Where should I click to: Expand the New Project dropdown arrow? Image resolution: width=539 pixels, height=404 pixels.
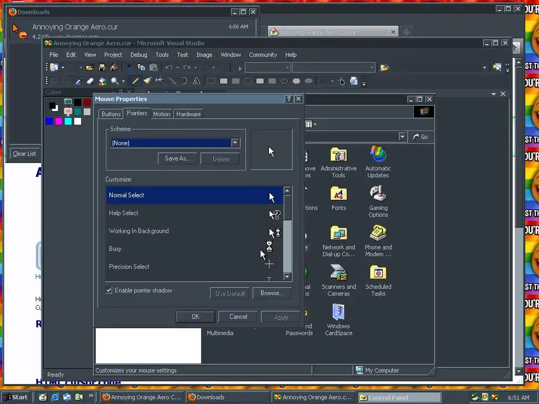click(x=63, y=68)
